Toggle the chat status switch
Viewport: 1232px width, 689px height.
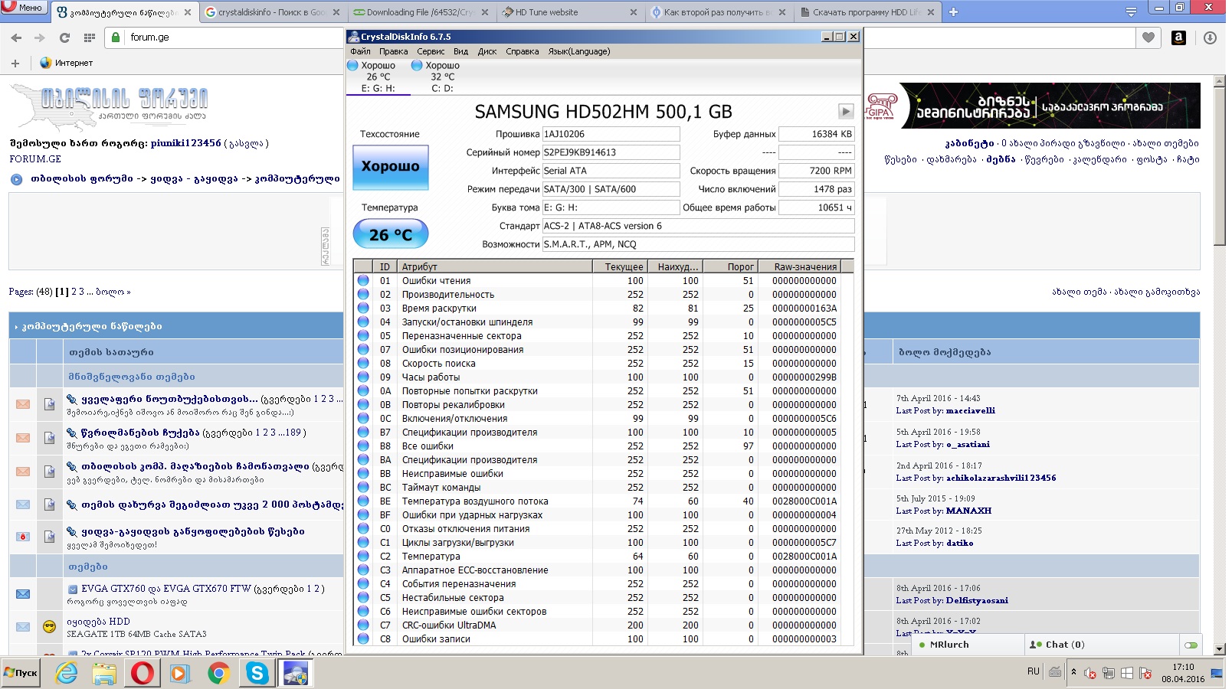[x=1191, y=645]
